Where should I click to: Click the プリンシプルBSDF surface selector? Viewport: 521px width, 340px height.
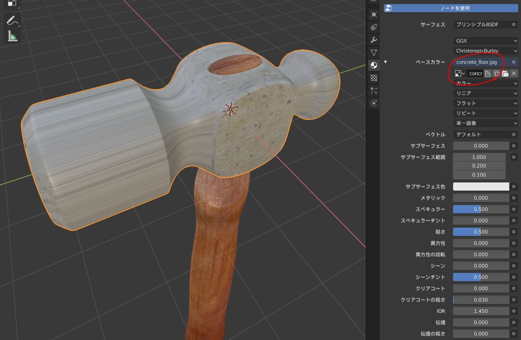point(481,24)
